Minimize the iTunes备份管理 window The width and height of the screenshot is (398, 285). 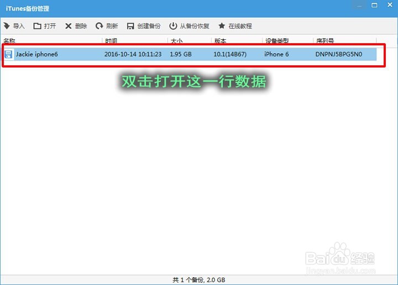pyautogui.click(x=359, y=6)
